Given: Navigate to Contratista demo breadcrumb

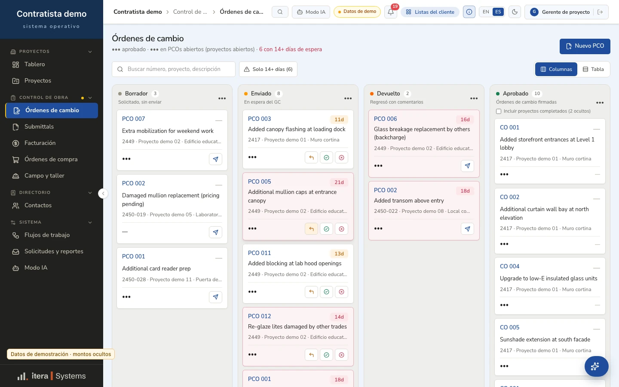Looking at the screenshot, I should pos(138,12).
